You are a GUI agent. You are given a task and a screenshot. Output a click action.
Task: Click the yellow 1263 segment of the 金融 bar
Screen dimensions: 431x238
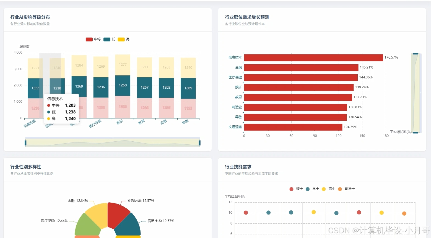(x=167, y=68)
